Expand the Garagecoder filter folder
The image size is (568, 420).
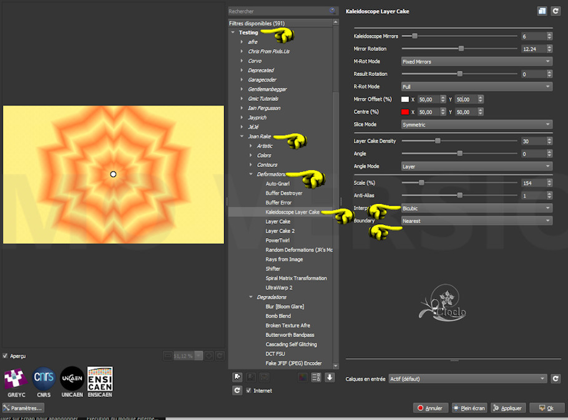click(242, 80)
